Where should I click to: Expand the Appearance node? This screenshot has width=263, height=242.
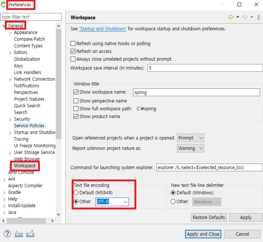(10, 33)
